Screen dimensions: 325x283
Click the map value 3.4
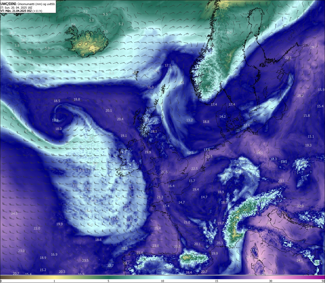click(x=229, y=55)
